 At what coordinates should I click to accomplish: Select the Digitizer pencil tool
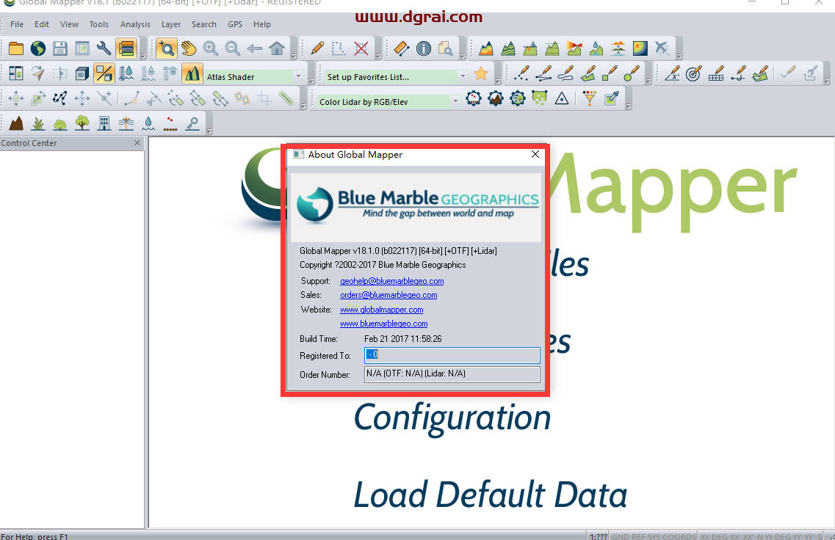coord(317,48)
